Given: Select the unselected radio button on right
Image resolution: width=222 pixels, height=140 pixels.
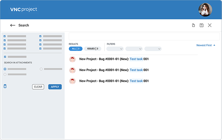Looking at the screenshot, I should (x=41, y=69).
